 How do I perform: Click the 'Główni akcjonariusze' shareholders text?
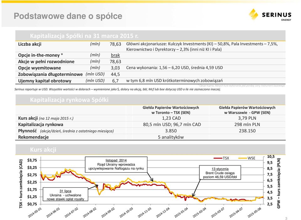point(202,47)
